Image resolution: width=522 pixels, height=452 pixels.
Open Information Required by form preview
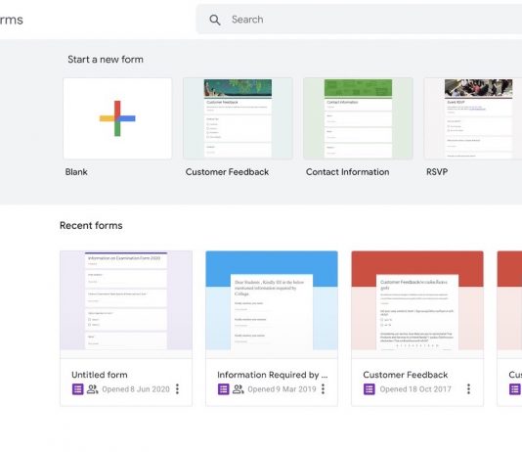[x=272, y=300]
